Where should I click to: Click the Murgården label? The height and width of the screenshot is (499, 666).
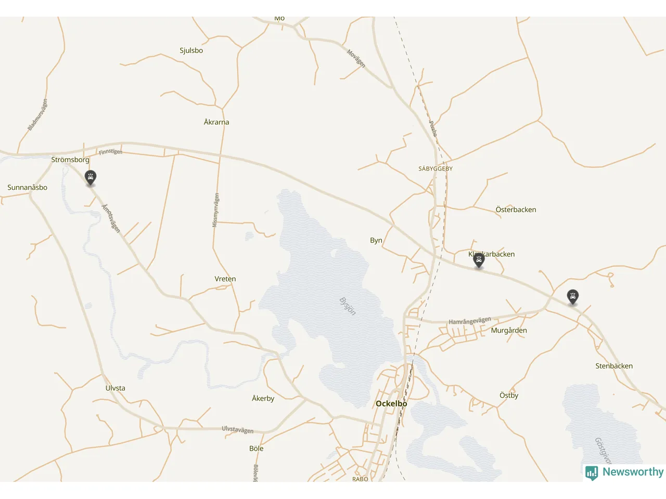[509, 331]
